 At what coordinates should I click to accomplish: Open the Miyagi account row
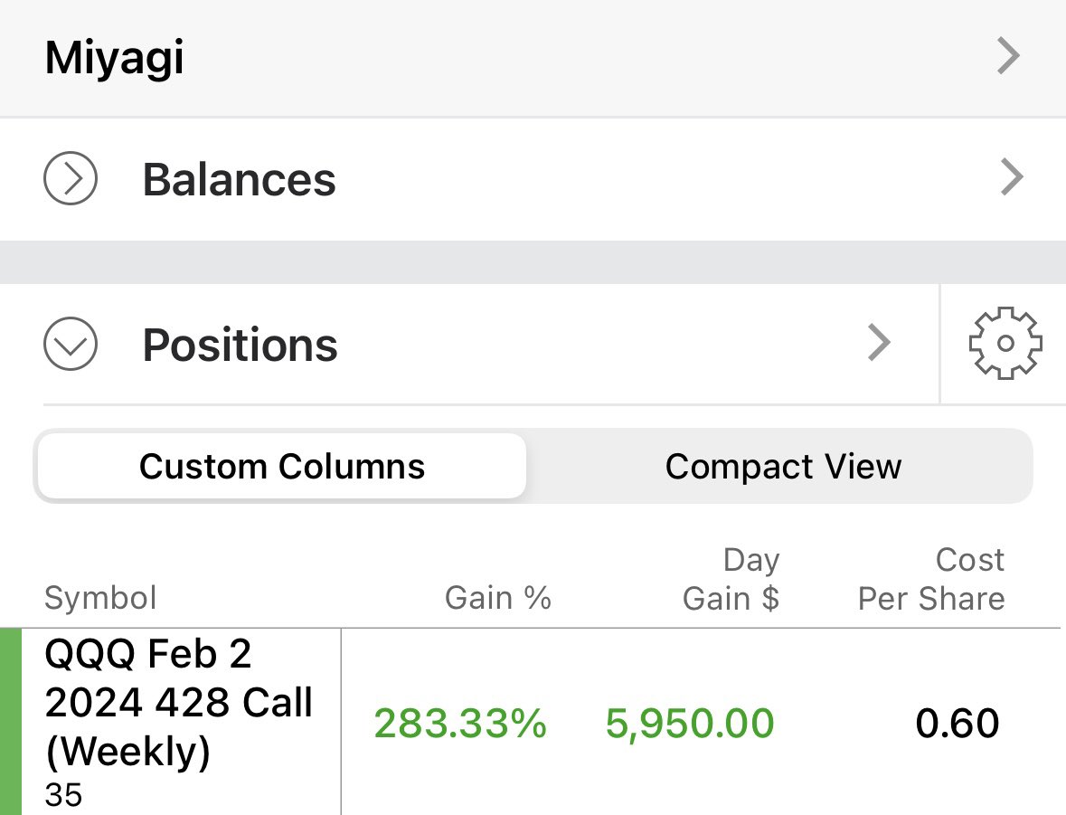click(115, 59)
